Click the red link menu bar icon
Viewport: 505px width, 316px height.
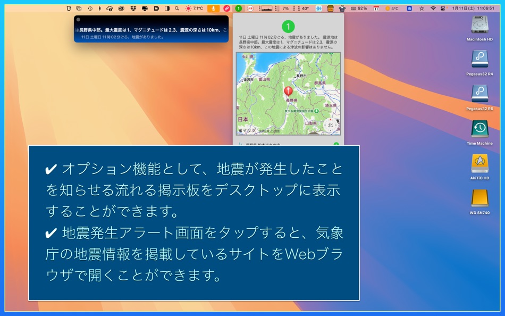tap(227, 9)
